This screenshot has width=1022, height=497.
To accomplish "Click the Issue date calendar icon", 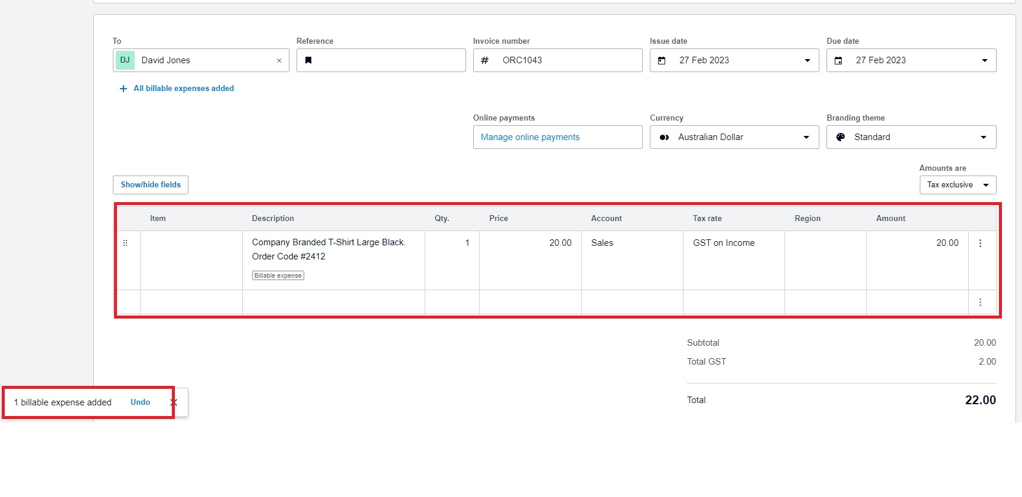I will [662, 60].
